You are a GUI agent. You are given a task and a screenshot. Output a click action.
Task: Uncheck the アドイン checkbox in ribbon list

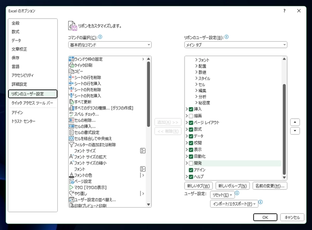[191, 170]
